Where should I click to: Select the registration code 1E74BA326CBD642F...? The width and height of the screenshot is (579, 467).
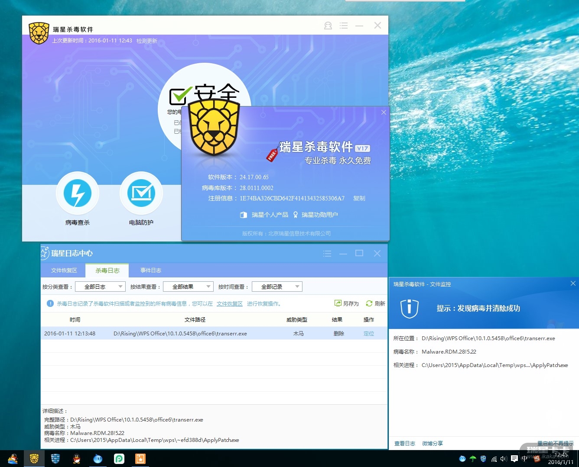(x=292, y=198)
